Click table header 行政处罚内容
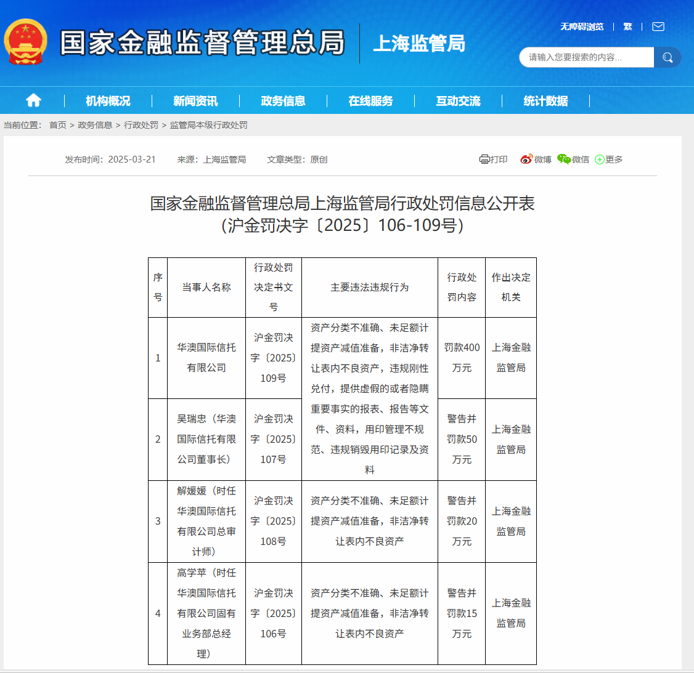This screenshot has height=673, width=694. (x=462, y=288)
